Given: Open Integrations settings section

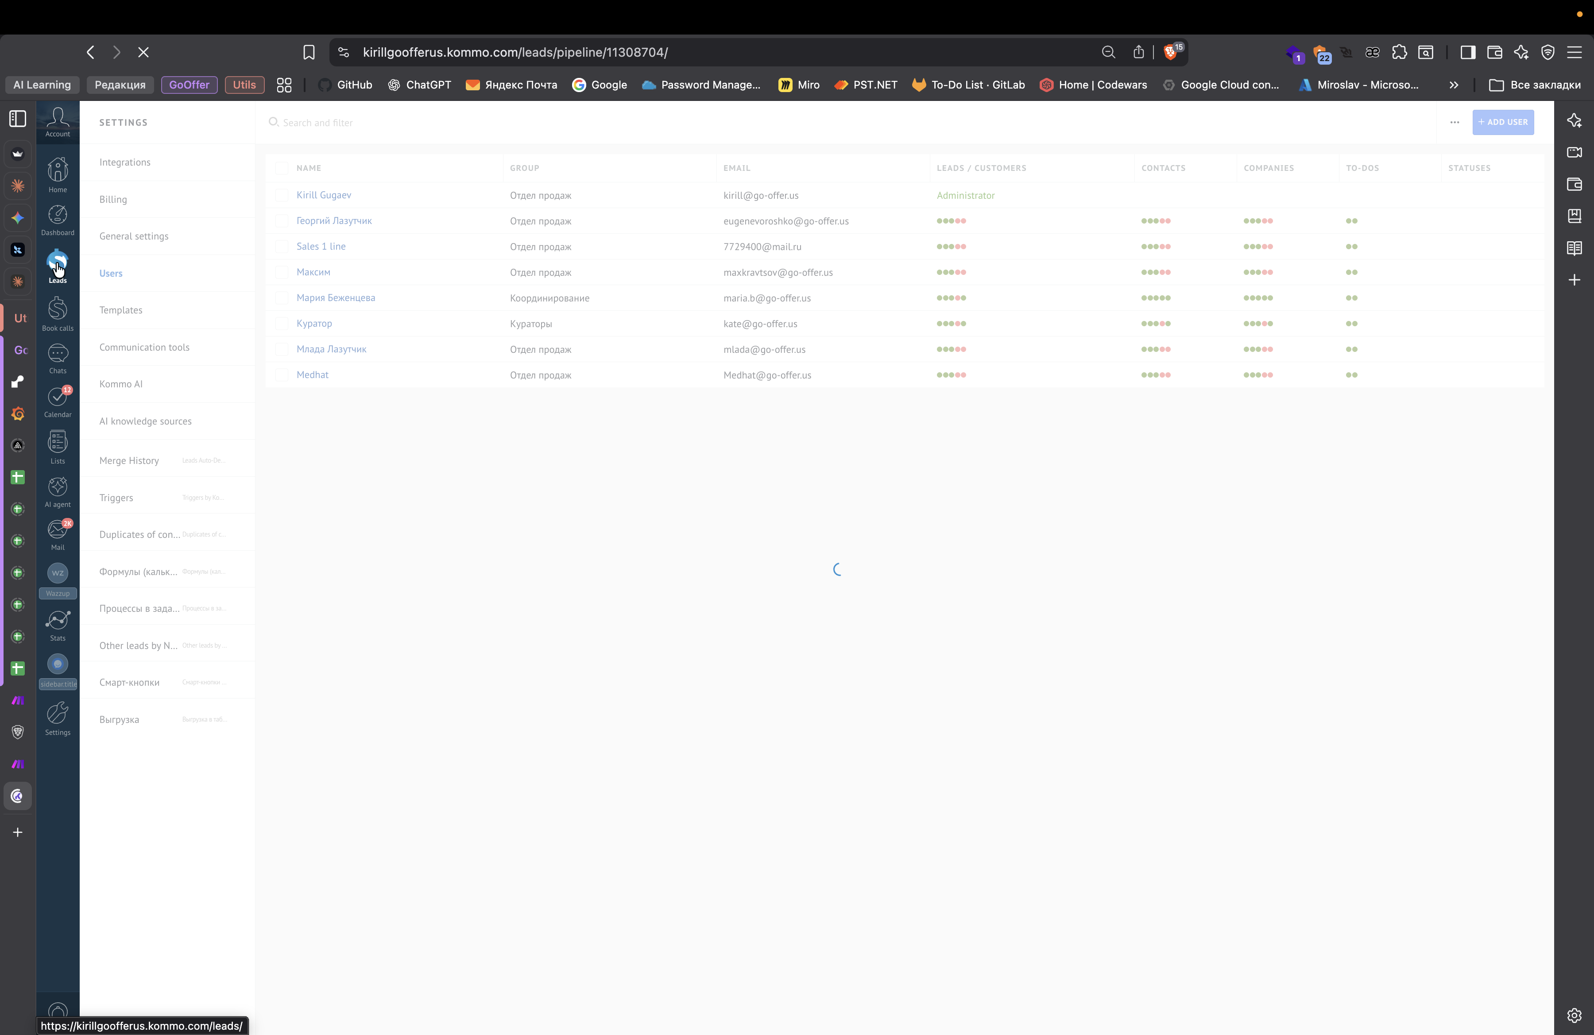Looking at the screenshot, I should [x=124, y=162].
